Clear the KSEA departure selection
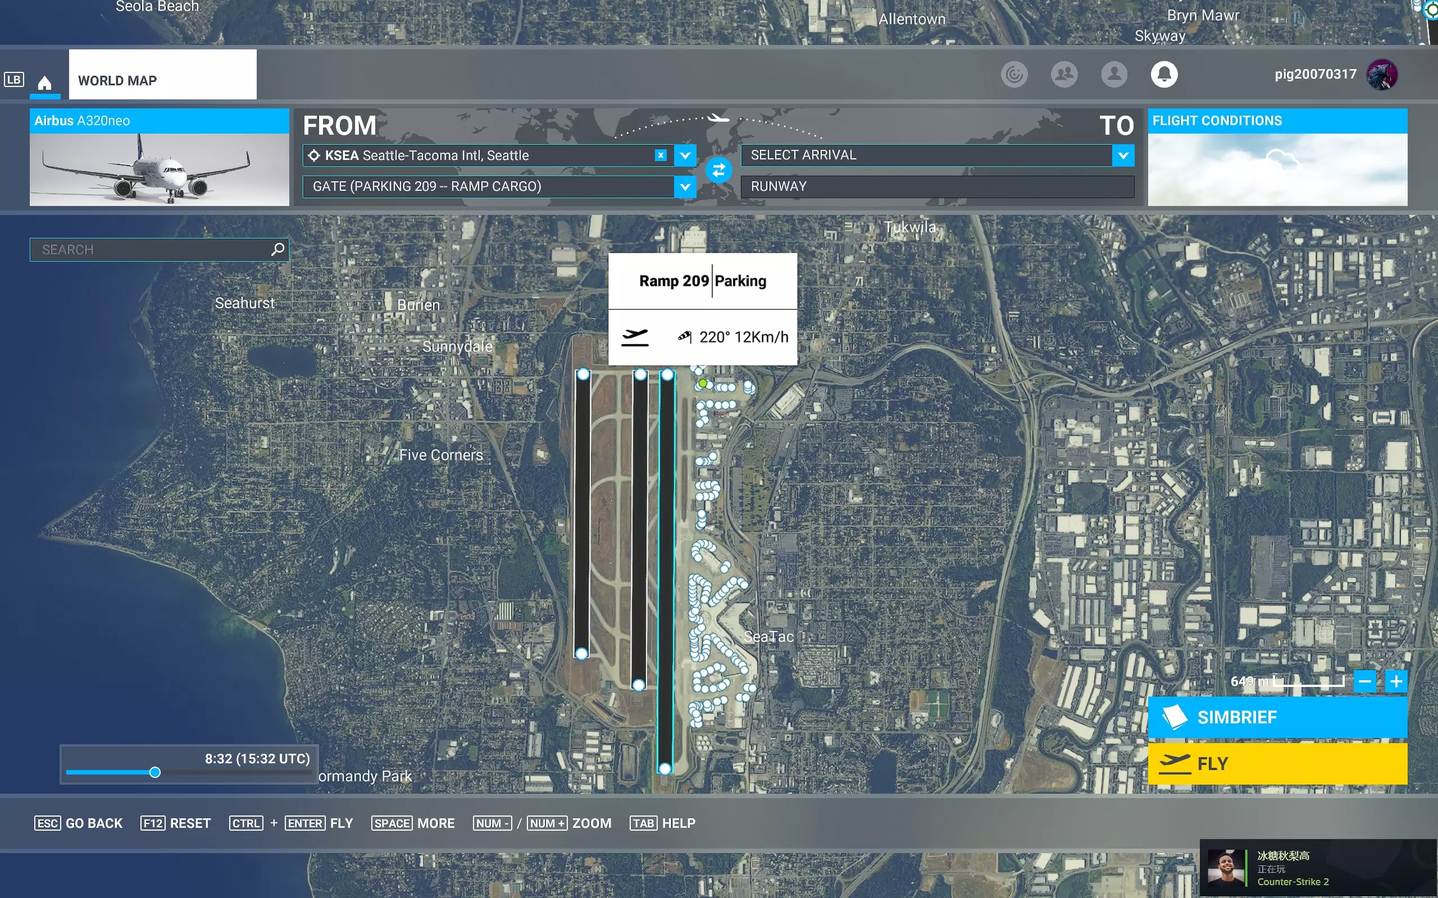Screen dimensions: 1438x898 tap(660, 155)
